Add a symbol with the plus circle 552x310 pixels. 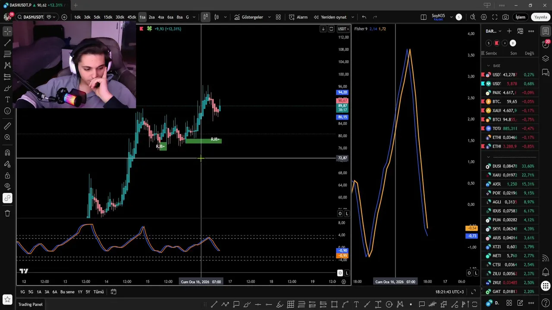point(64,17)
